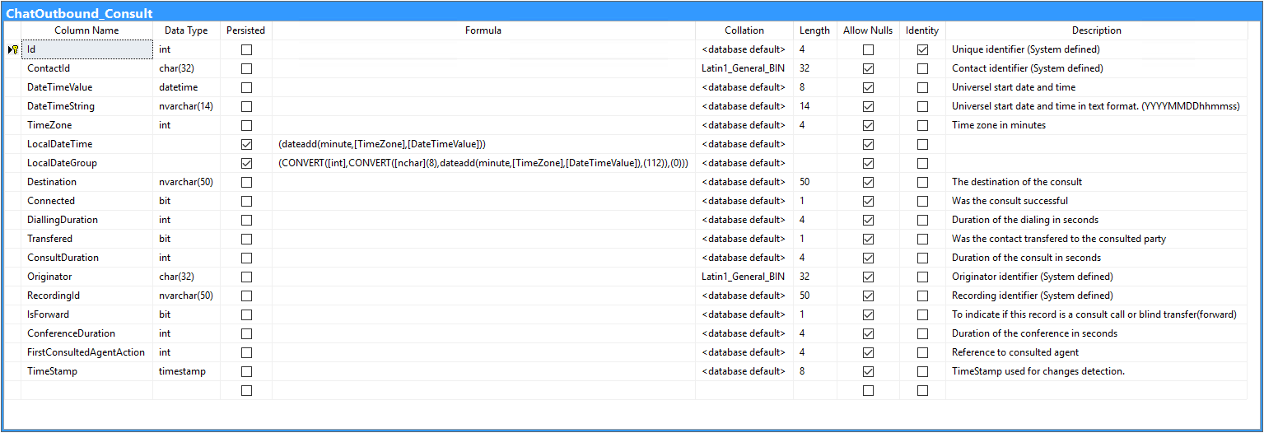
Task: Click the Length column header
Action: tap(814, 30)
